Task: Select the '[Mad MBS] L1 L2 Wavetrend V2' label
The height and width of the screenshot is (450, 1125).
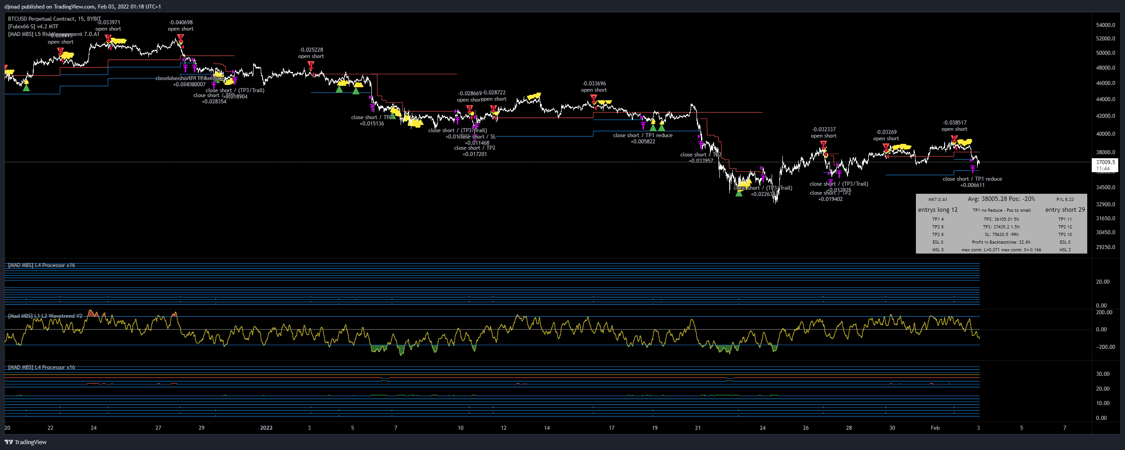Action: (x=45, y=316)
